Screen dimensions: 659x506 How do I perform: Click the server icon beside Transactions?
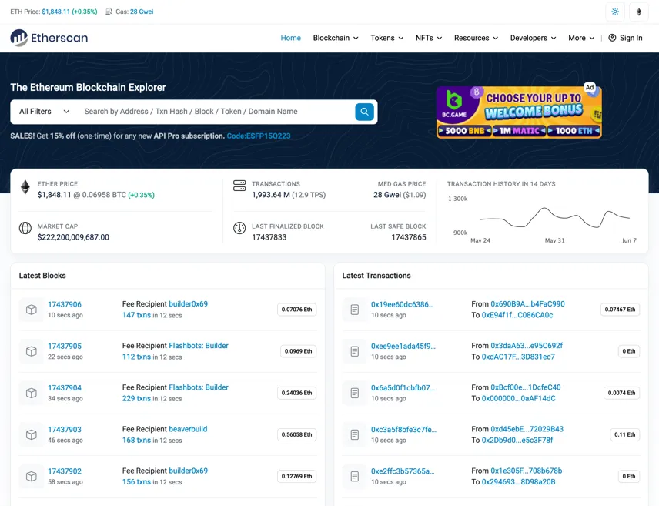[x=239, y=186]
